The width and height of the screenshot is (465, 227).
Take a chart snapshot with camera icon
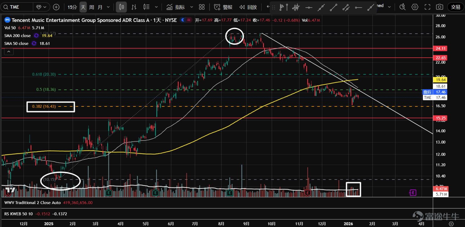click(x=440, y=7)
